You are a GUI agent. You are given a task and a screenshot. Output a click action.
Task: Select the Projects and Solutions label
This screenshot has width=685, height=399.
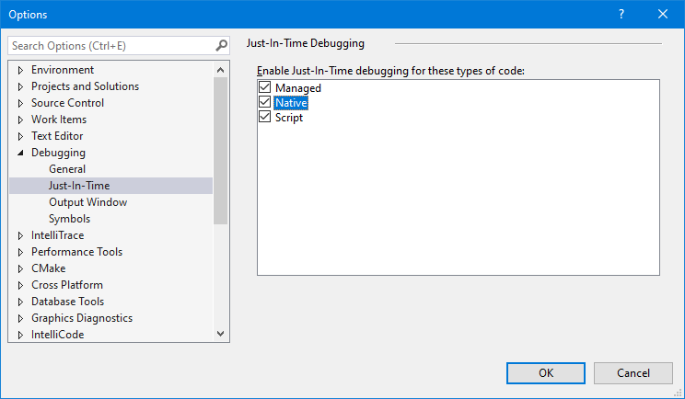(86, 86)
